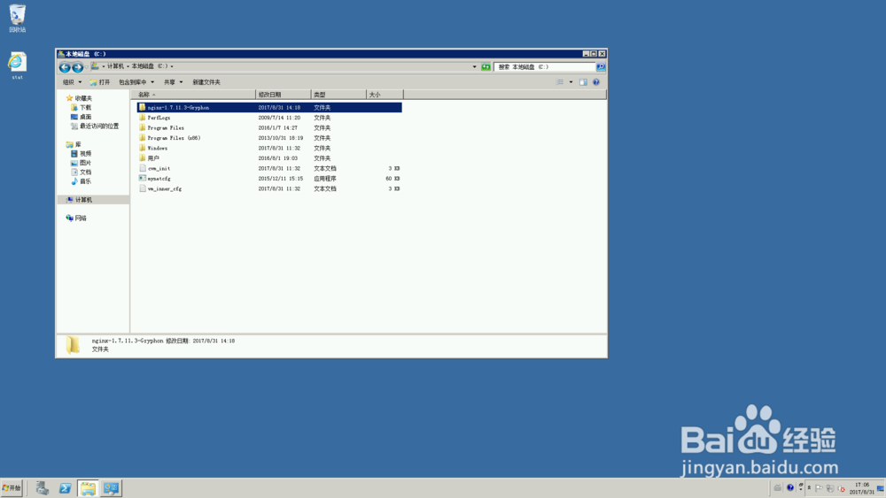Sort by the 大小 column header
The image size is (886, 498).
pyautogui.click(x=385, y=95)
